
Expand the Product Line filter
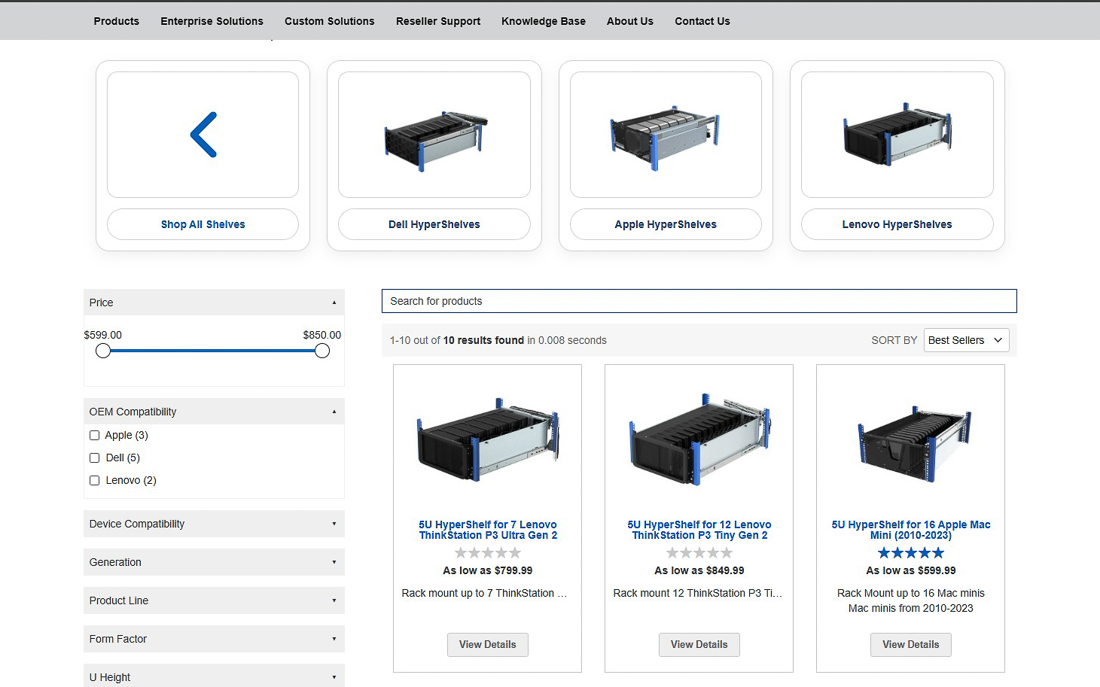214,600
